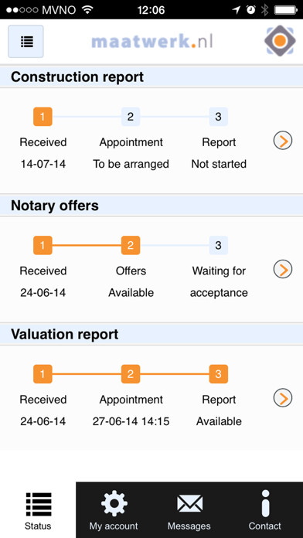
Task: Click the maatwerk.nl title logo
Action: click(152, 42)
